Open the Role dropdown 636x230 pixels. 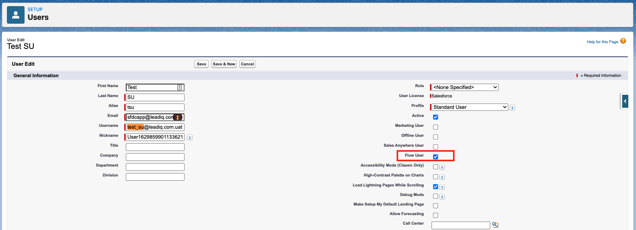pyautogui.click(x=465, y=87)
